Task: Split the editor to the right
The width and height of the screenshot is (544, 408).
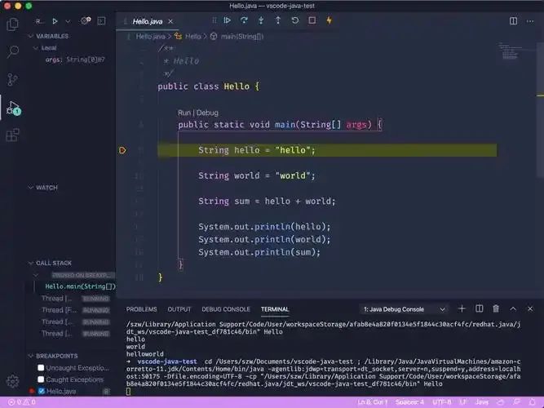Action: tap(514, 21)
